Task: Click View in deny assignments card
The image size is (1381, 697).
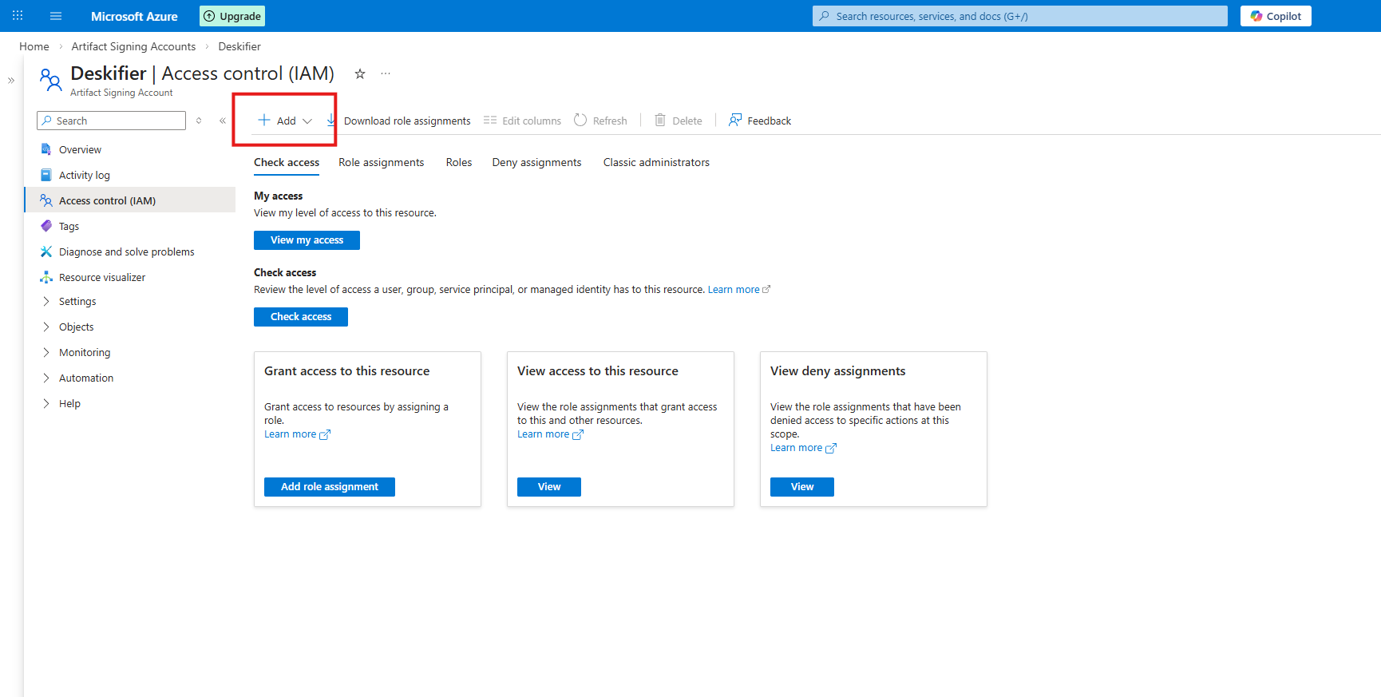Action: [x=802, y=487]
